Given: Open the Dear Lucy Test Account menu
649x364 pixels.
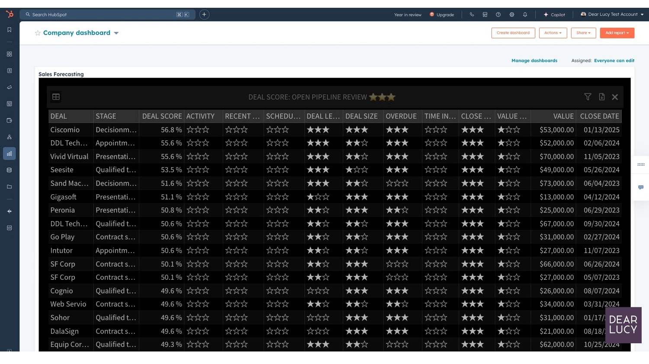Looking at the screenshot, I should [612, 14].
